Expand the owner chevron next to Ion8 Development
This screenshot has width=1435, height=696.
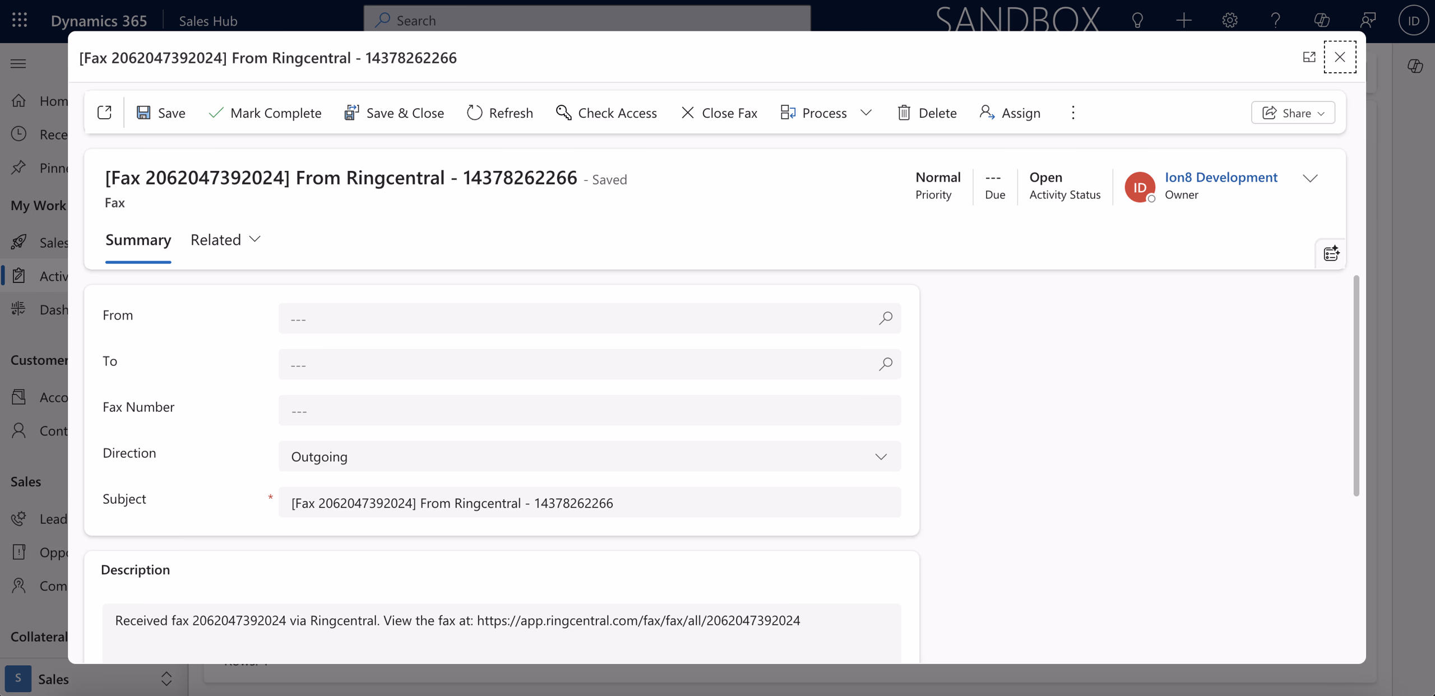tap(1311, 178)
